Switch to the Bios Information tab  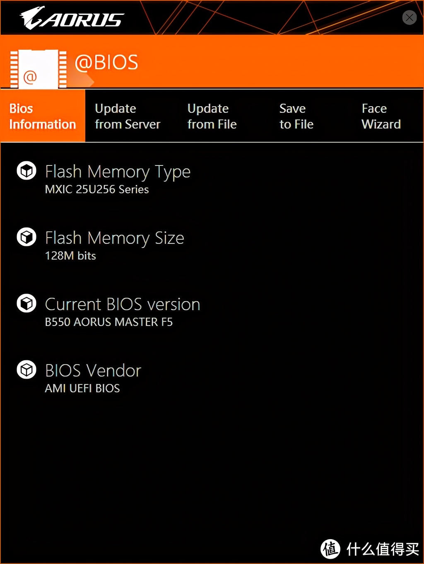tap(43, 116)
